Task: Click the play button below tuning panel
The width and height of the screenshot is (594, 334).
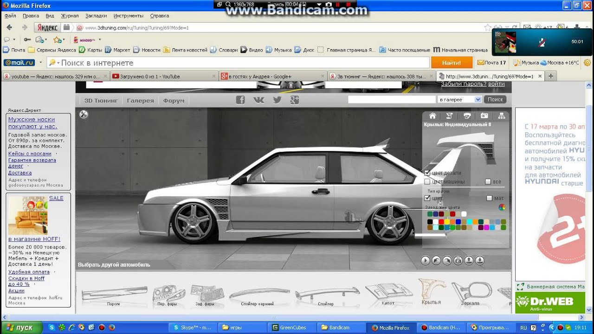Action: [426, 260]
